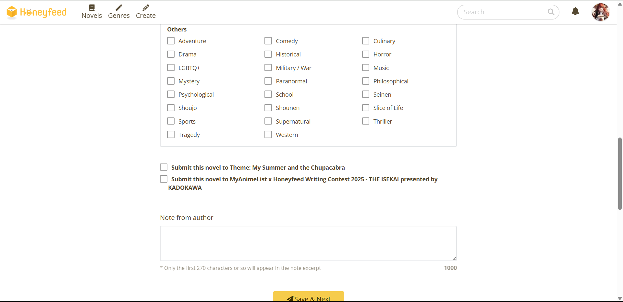The width and height of the screenshot is (623, 302).
Task: Open Create via the pencil icon
Action: point(145,7)
